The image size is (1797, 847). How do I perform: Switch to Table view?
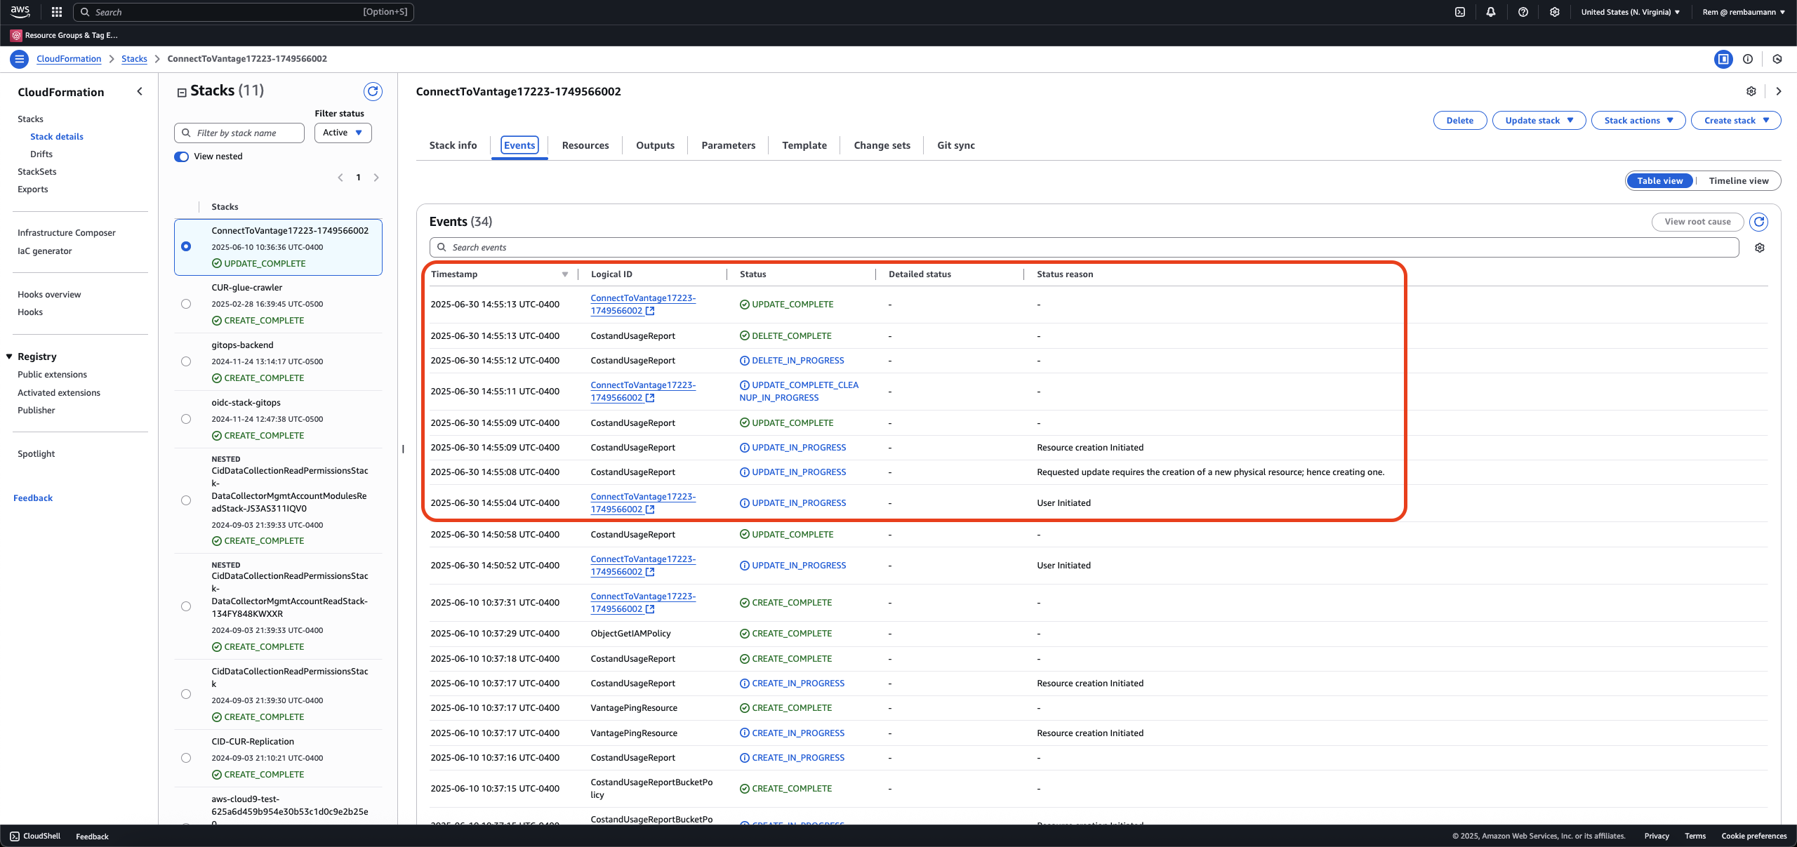pos(1659,181)
